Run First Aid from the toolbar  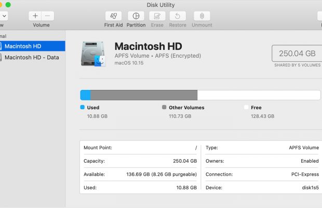click(x=113, y=16)
